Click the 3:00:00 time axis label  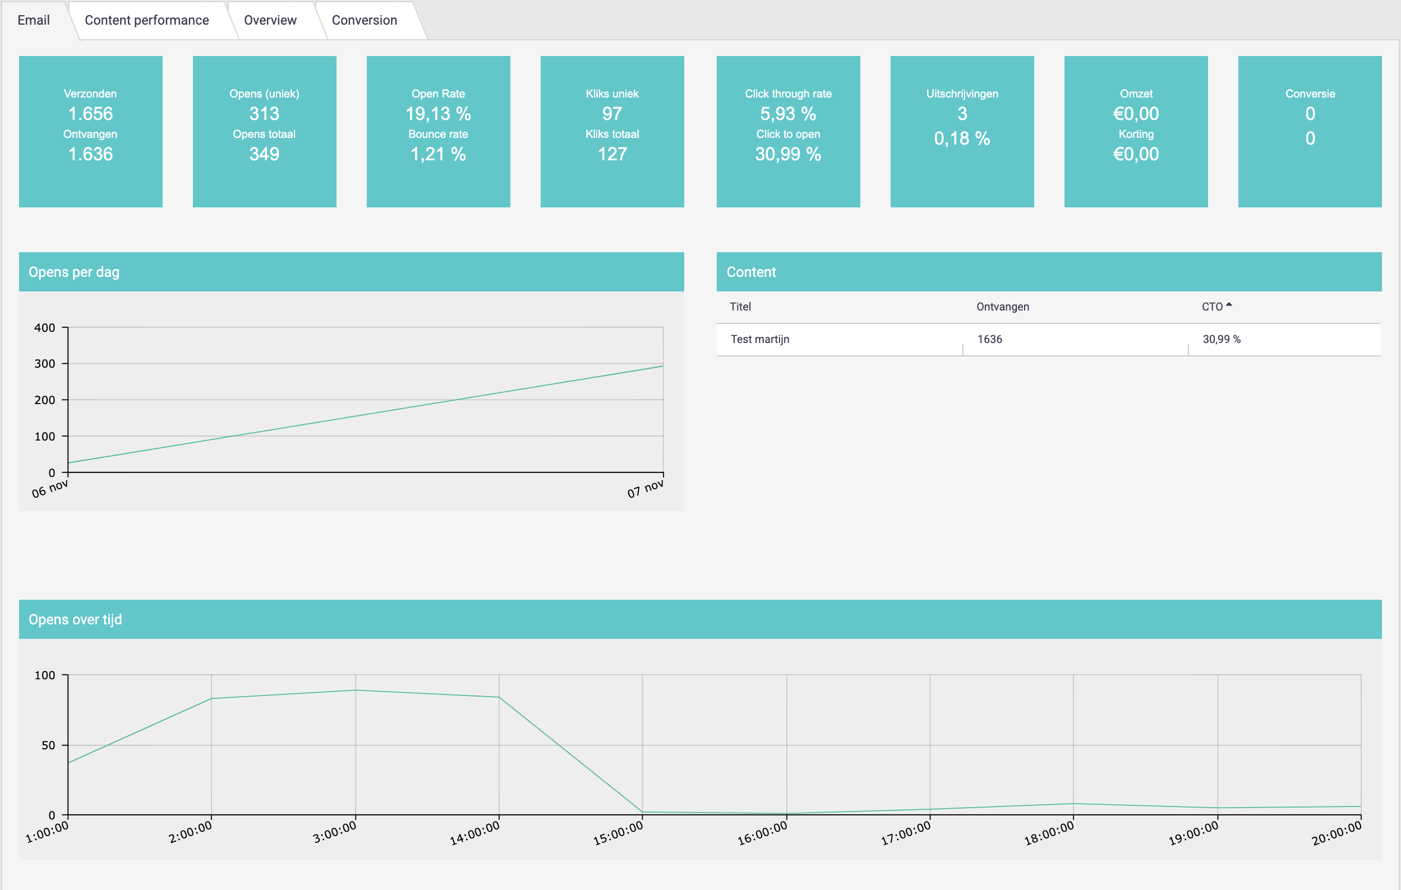tap(334, 832)
